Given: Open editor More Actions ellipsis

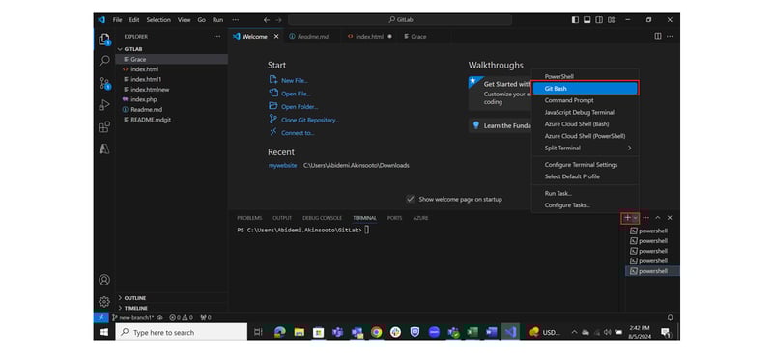Looking at the screenshot, I should click(670, 36).
